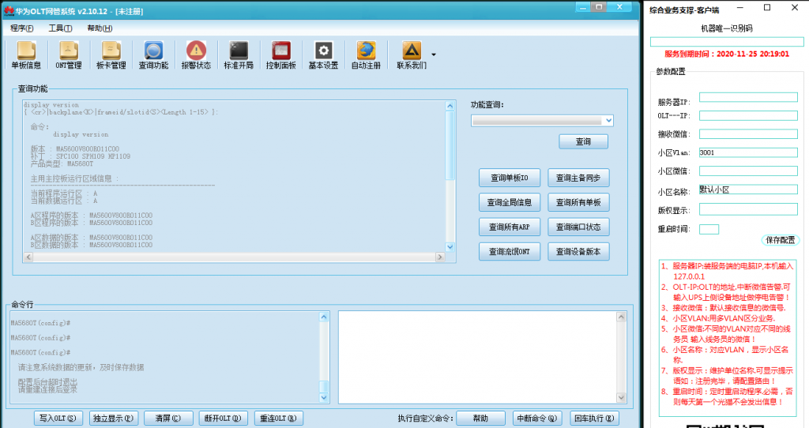This screenshot has height=428, width=809.
Task: Click 查询端口状态 button
Action: pyautogui.click(x=578, y=227)
